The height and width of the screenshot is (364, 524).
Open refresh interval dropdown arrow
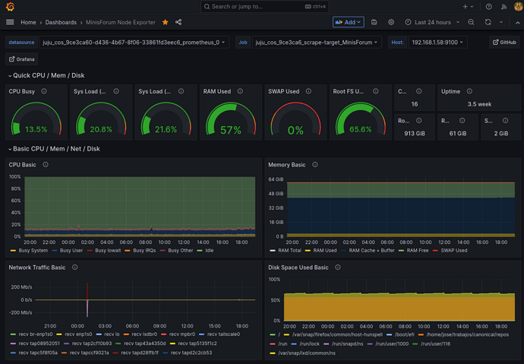point(501,22)
